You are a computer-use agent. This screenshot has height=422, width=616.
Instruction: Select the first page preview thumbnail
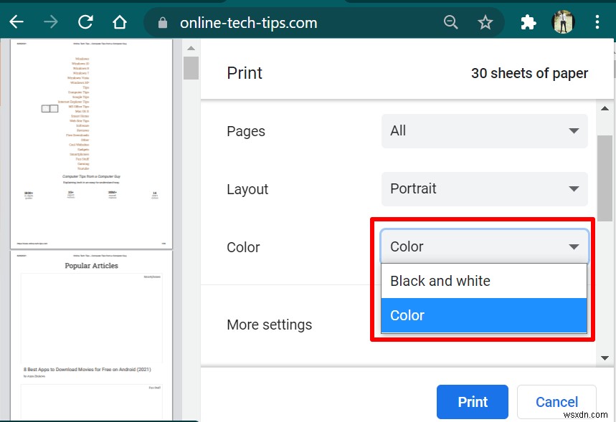[91, 143]
